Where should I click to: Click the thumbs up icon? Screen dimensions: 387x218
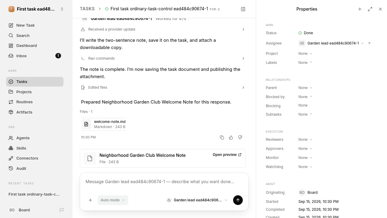click(231, 137)
